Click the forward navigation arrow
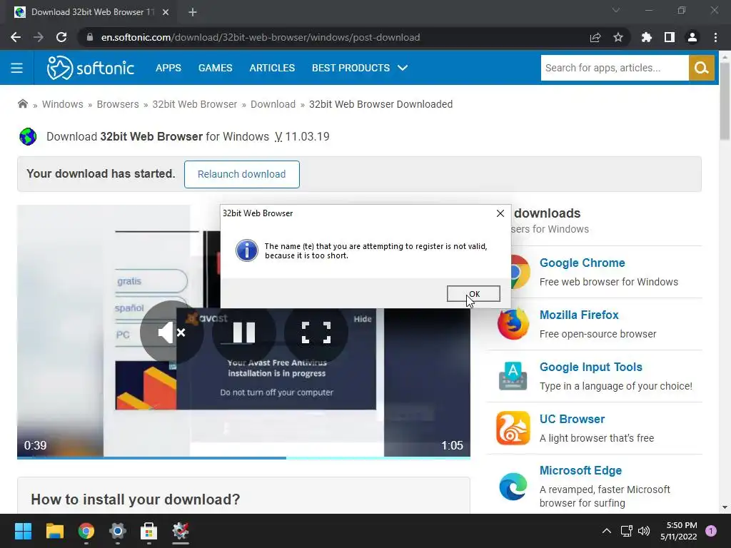The height and width of the screenshot is (548, 731). pos(39,37)
